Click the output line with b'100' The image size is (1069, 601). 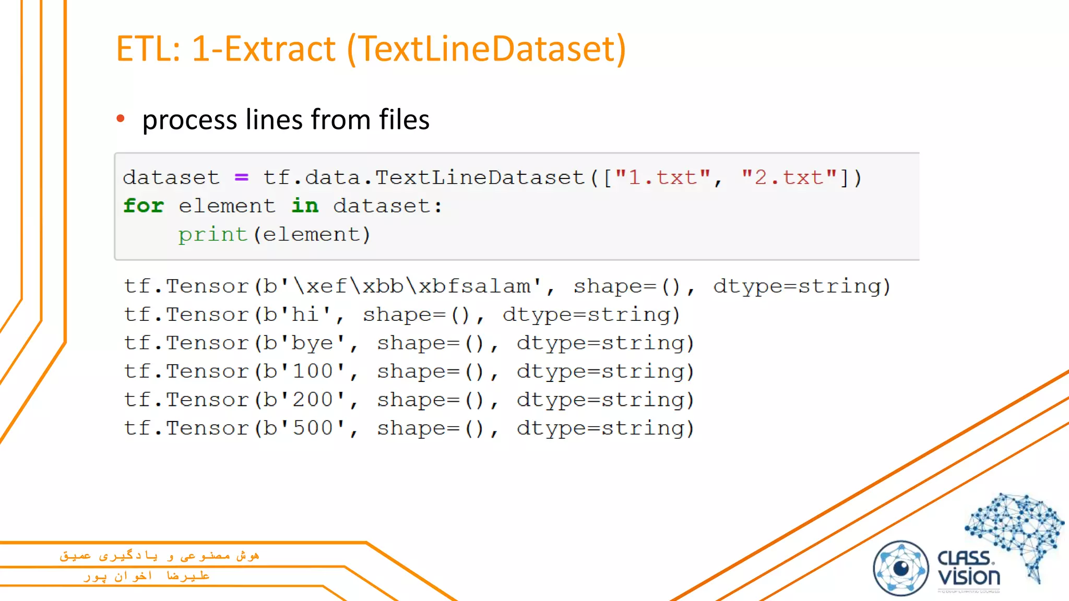[x=409, y=371]
